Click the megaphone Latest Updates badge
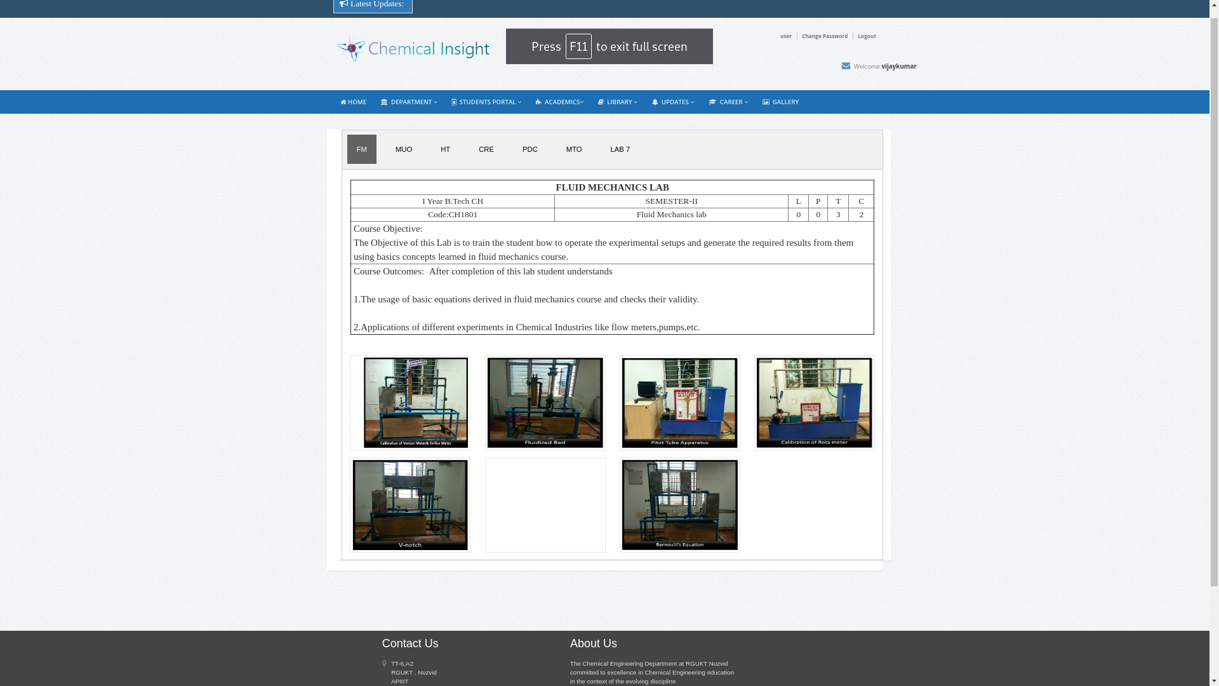Viewport: 1219px width, 686px height. [373, 5]
